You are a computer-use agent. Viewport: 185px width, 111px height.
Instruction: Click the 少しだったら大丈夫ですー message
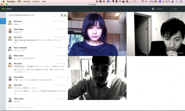point(25,58)
